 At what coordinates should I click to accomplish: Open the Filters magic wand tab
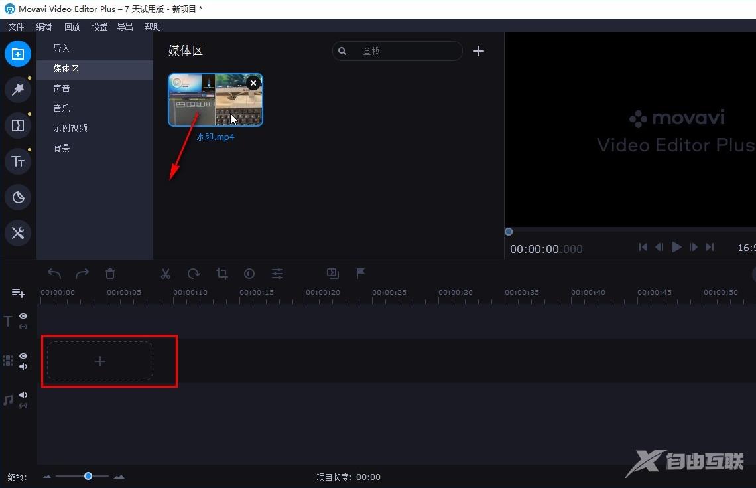pos(18,89)
